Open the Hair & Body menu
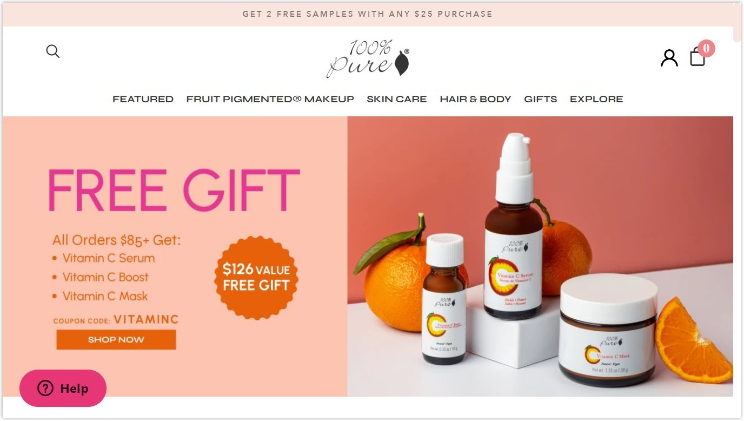The height and width of the screenshot is (421, 744). pos(475,99)
